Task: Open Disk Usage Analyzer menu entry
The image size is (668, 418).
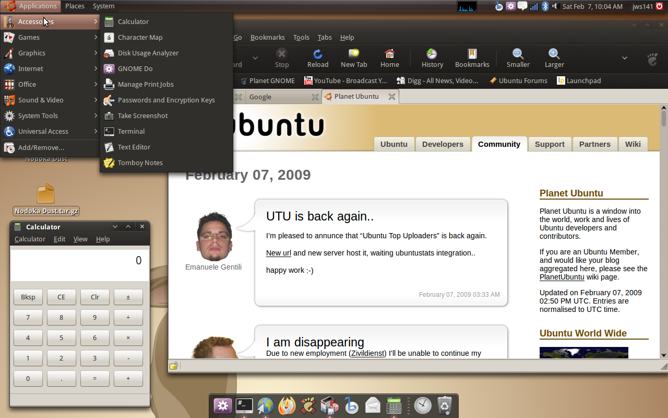Action: click(x=166, y=53)
